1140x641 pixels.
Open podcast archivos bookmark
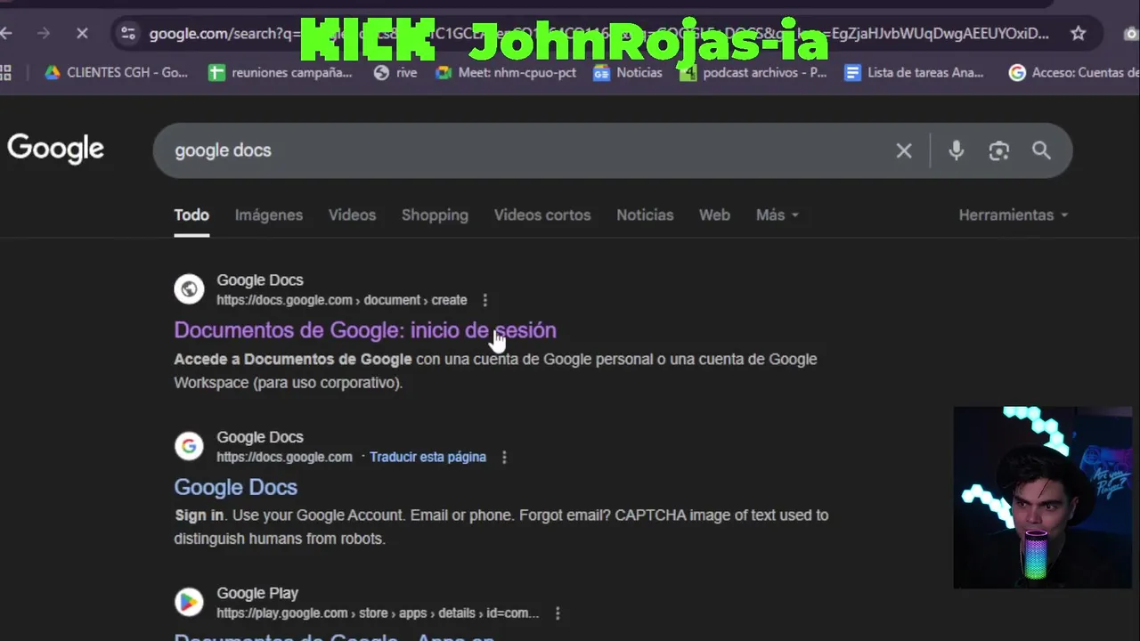click(753, 72)
